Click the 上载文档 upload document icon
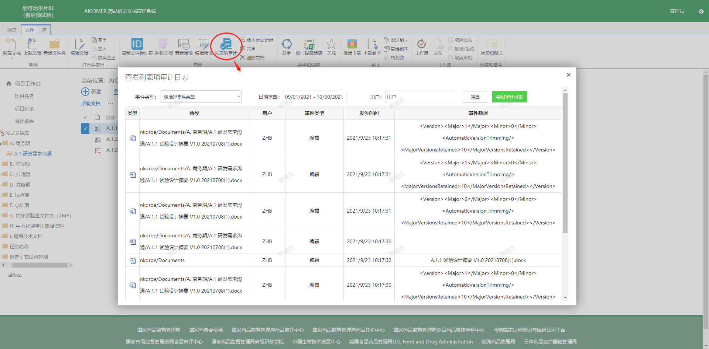This screenshot has height=349, width=709. tap(32, 44)
